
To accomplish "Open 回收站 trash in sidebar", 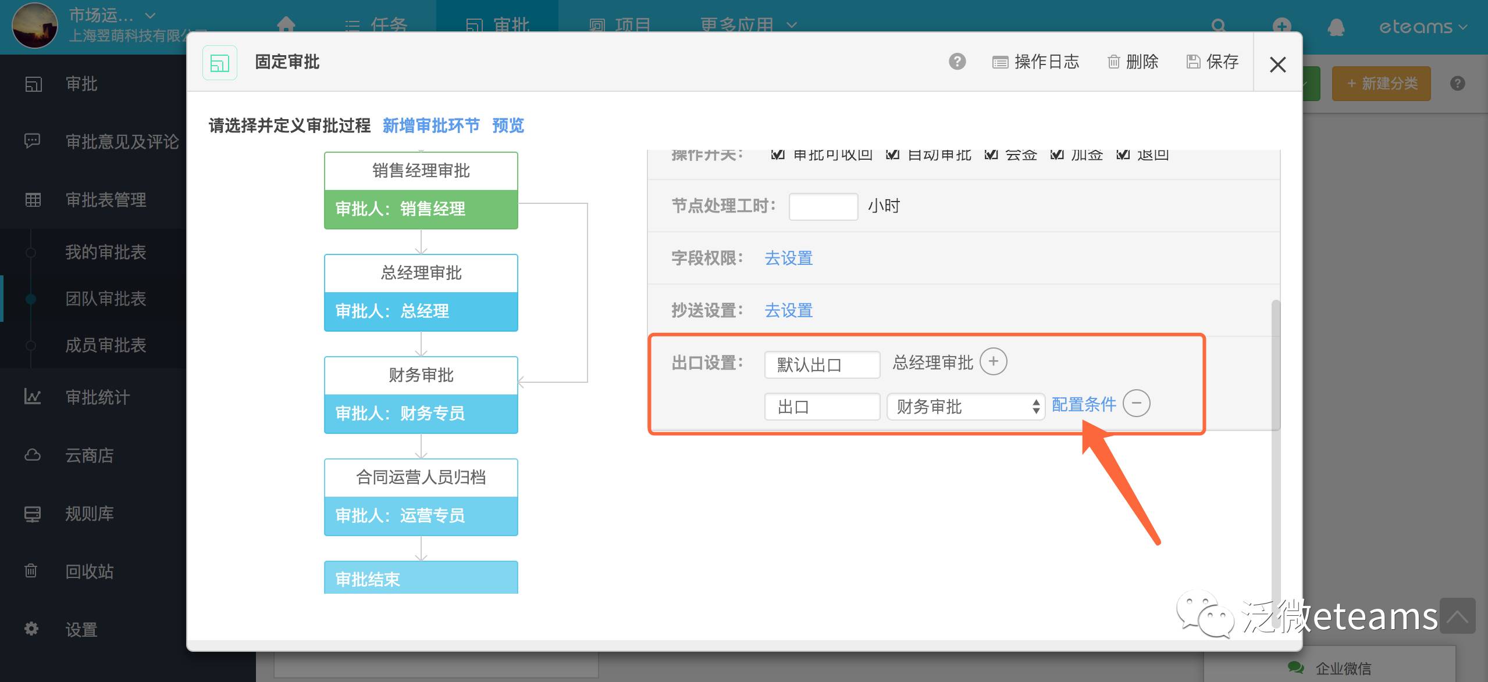I will 89,572.
